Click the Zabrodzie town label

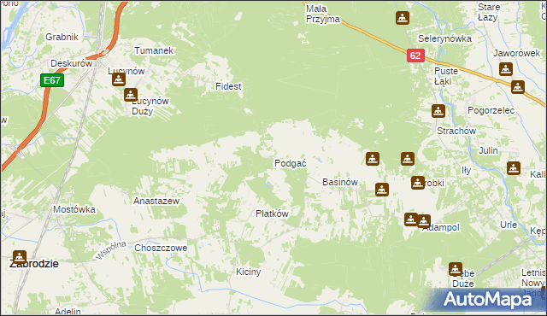pyautogui.click(x=34, y=264)
